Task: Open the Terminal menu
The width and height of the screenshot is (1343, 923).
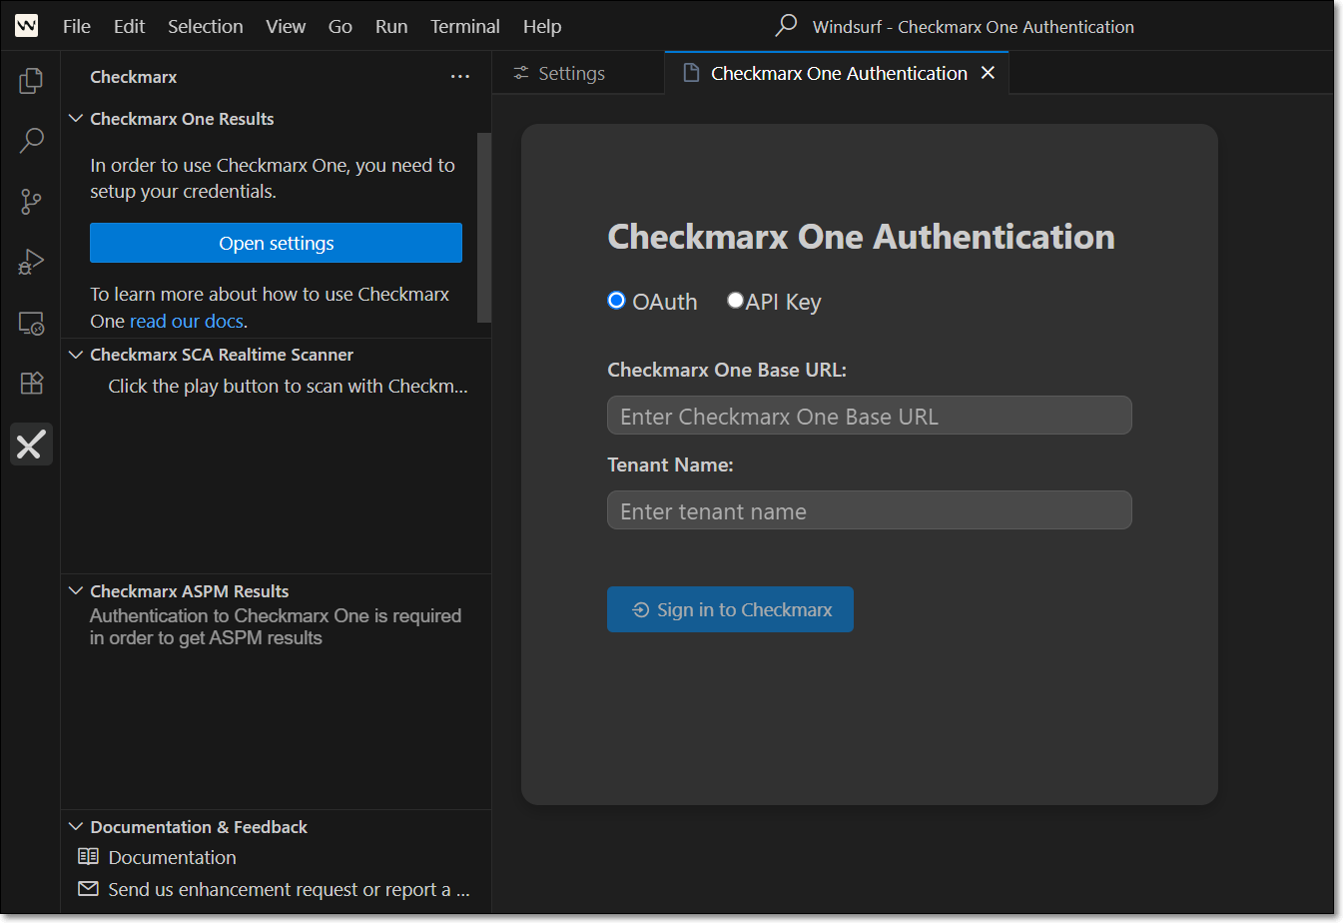Action: pyautogui.click(x=465, y=26)
